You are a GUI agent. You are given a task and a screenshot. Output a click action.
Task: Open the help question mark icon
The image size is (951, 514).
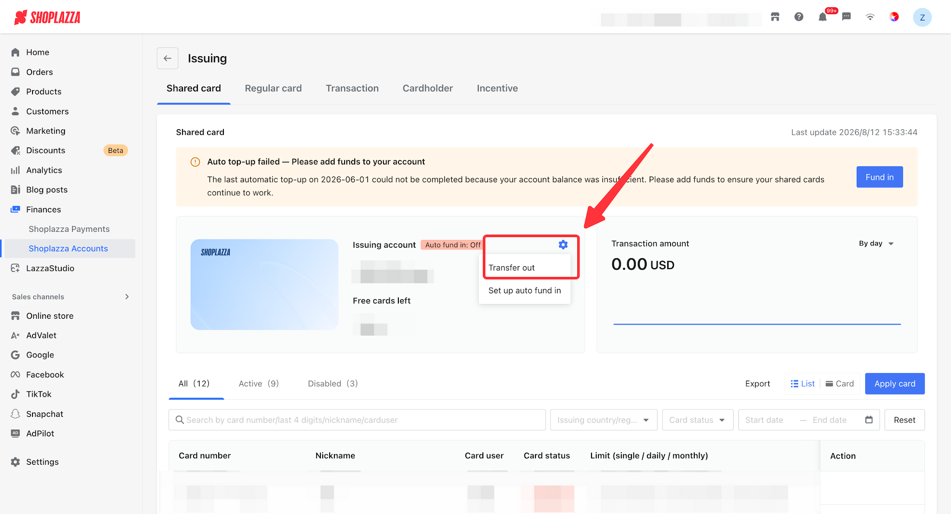tap(799, 17)
